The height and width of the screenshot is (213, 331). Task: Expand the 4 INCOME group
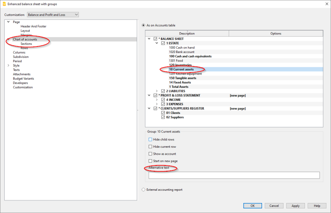[157, 100]
